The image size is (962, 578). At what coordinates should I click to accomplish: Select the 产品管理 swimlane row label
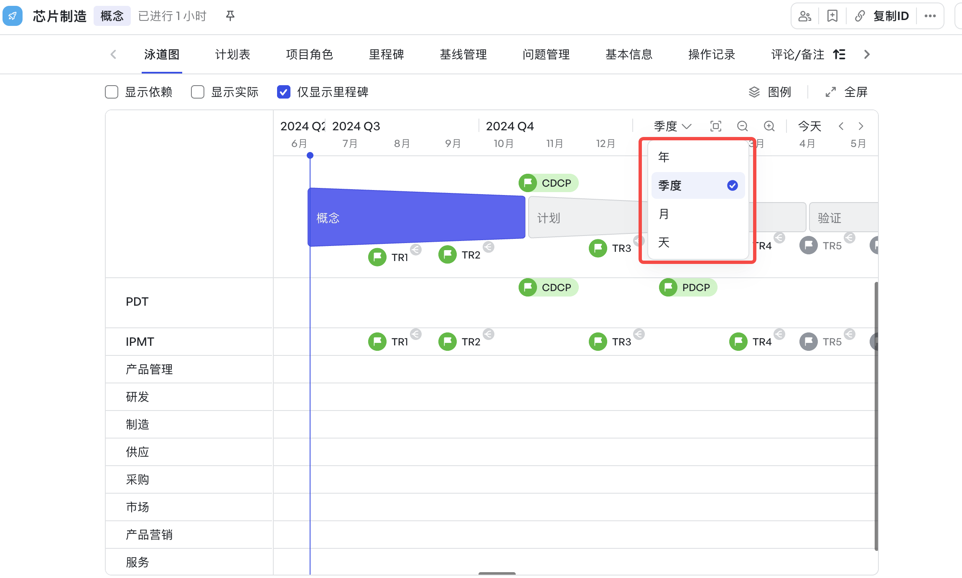pyautogui.click(x=149, y=369)
